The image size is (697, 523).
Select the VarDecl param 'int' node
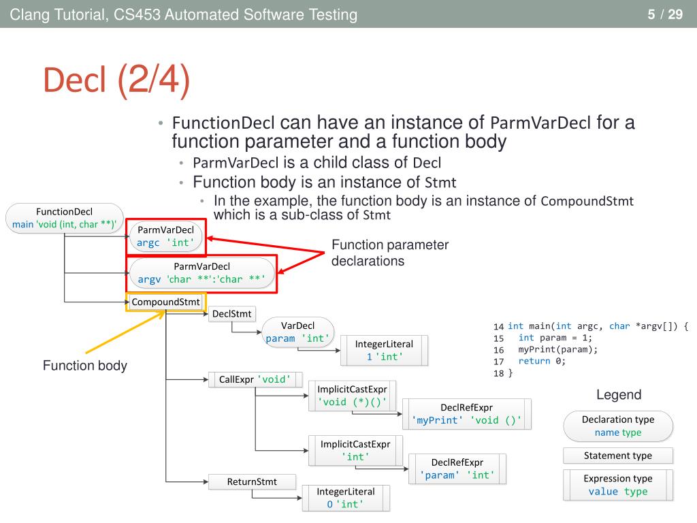tap(298, 332)
